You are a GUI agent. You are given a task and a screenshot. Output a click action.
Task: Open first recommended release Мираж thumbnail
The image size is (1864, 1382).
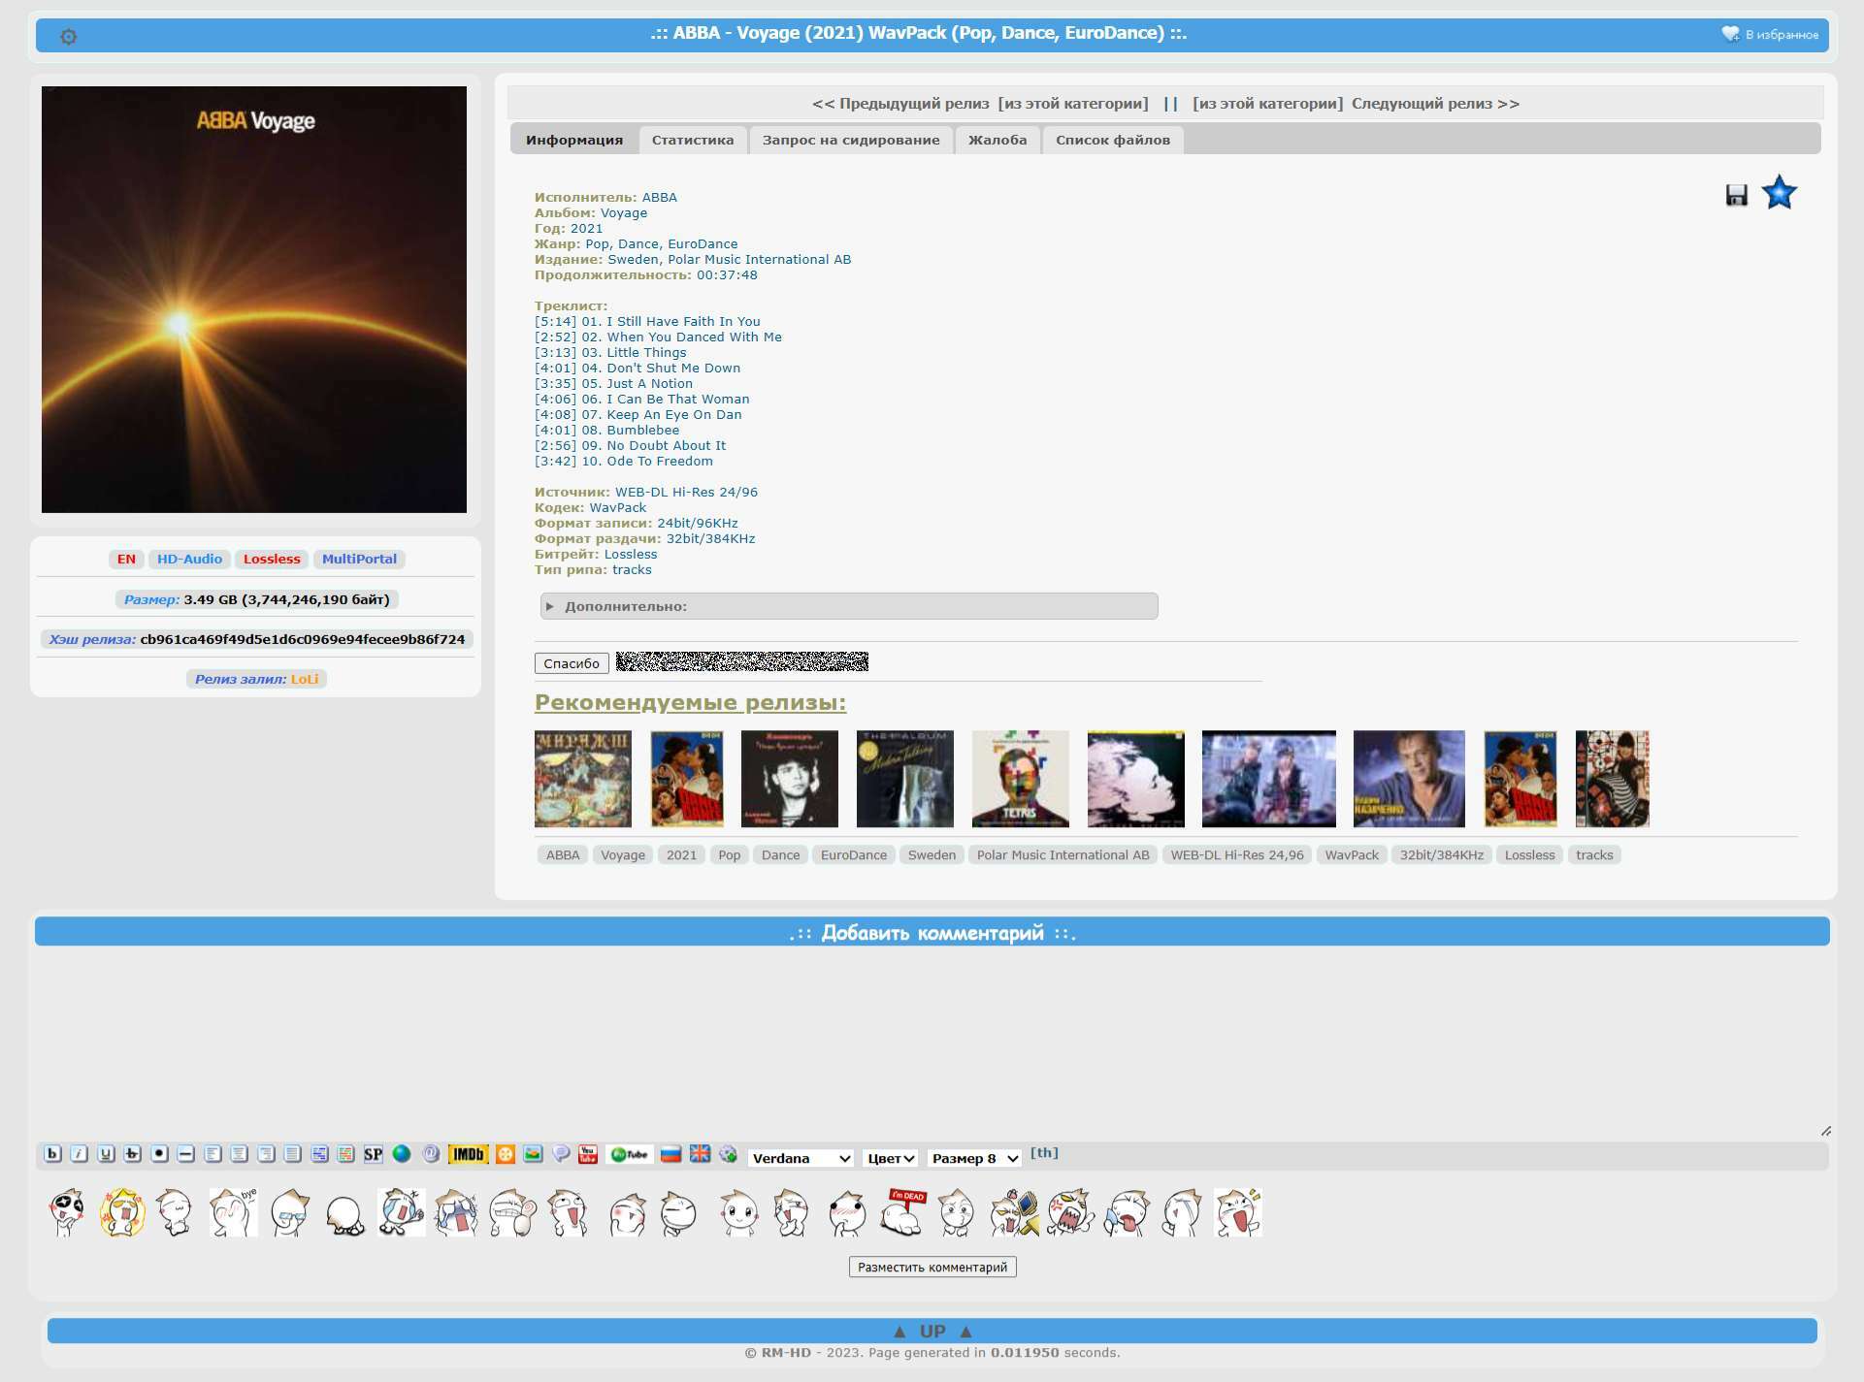tap(583, 779)
